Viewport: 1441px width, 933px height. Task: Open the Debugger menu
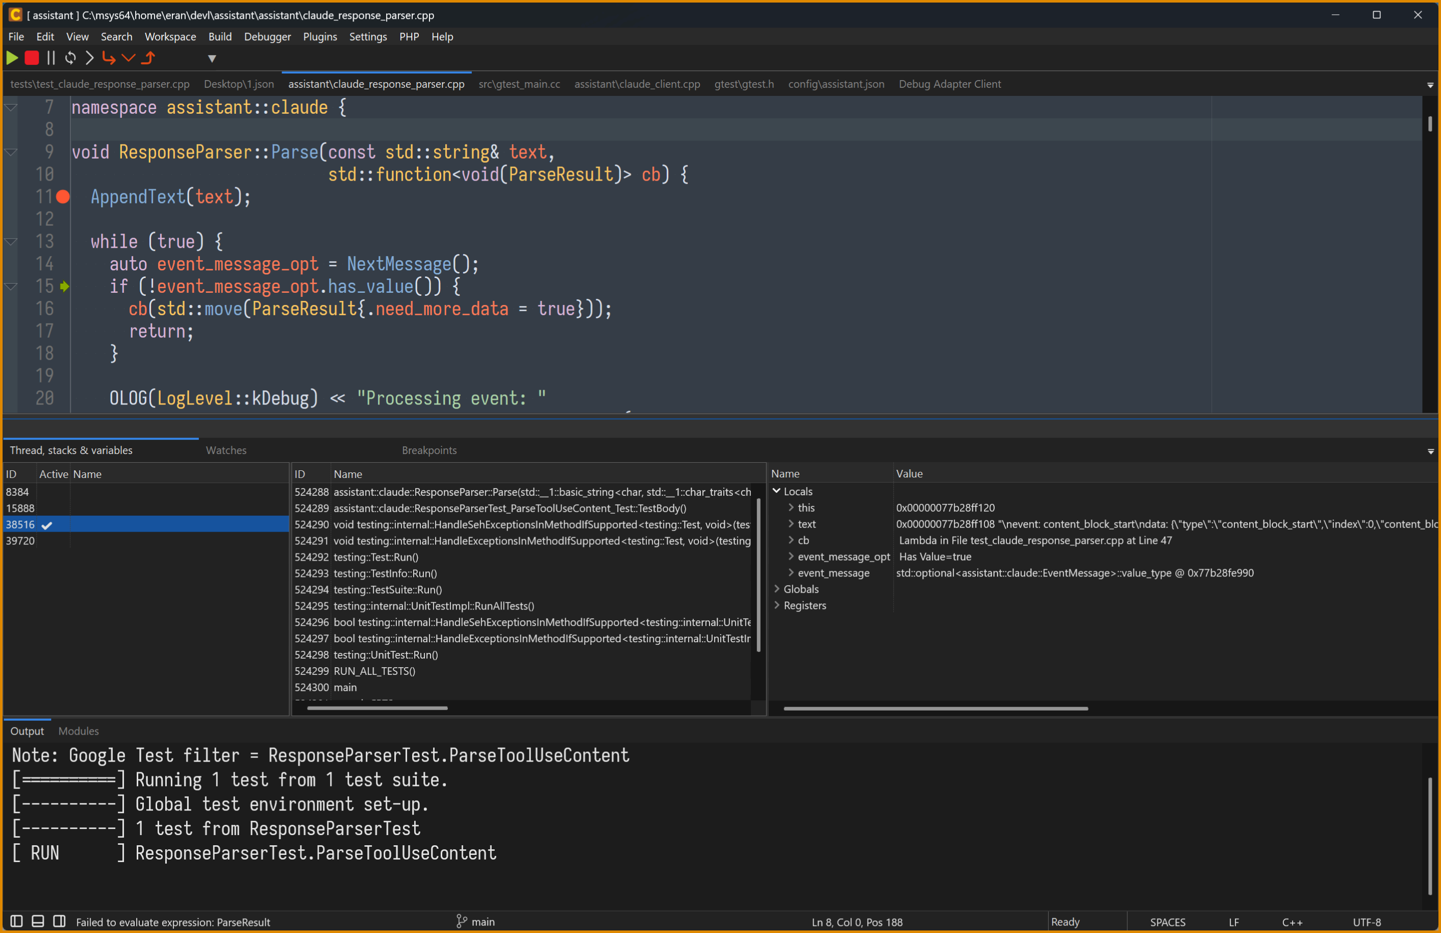coord(267,36)
